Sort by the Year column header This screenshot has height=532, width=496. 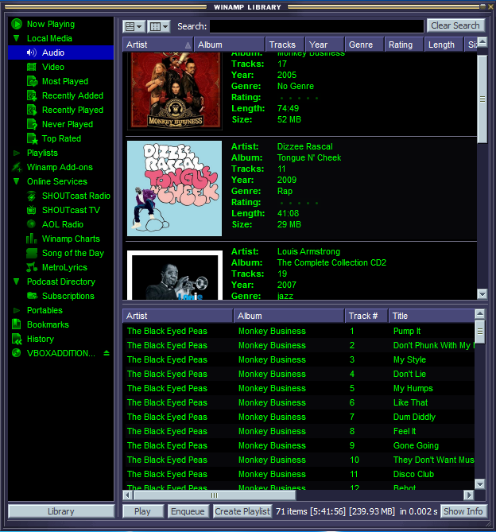[x=324, y=45]
